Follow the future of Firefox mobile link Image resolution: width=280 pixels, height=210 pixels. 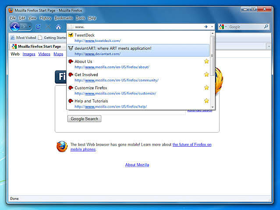point(192,144)
